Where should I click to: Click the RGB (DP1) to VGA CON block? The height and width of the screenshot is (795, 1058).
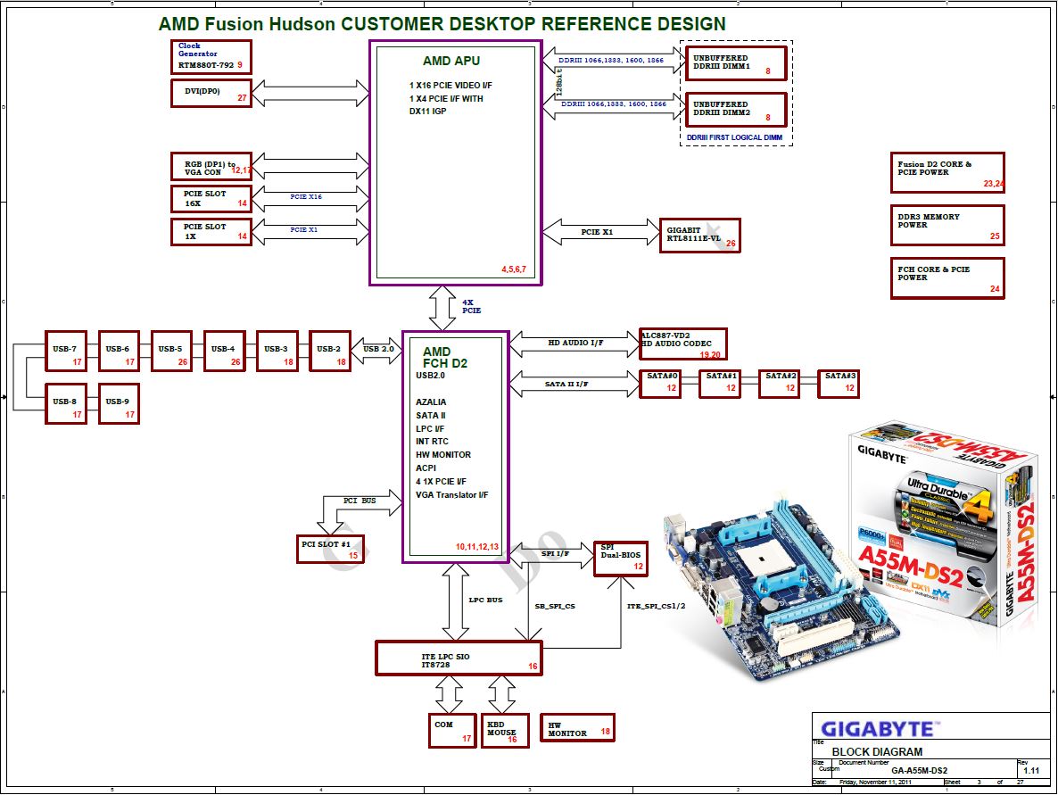pyautogui.click(x=211, y=166)
